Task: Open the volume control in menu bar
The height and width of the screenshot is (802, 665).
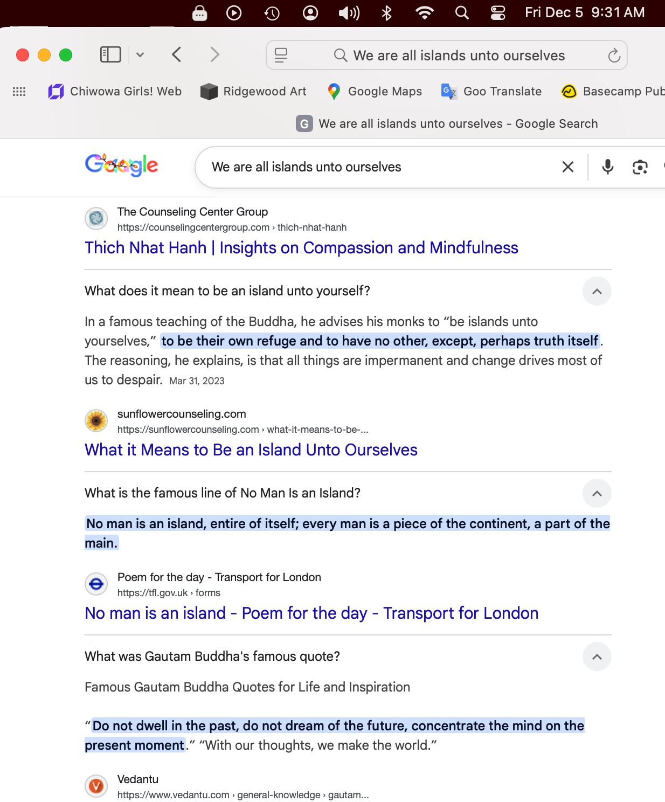Action: pyautogui.click(x=349, y=12)
